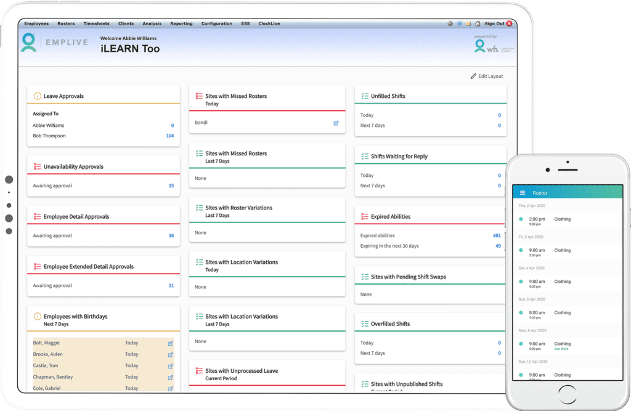This screenshot has height=411, width=631.
Task: Open the Rosters menu
Action: [66, 23]
